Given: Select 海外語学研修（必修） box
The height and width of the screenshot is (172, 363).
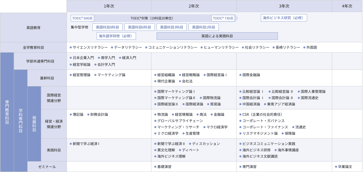Looking at the screenshot, I should (116, 36).
